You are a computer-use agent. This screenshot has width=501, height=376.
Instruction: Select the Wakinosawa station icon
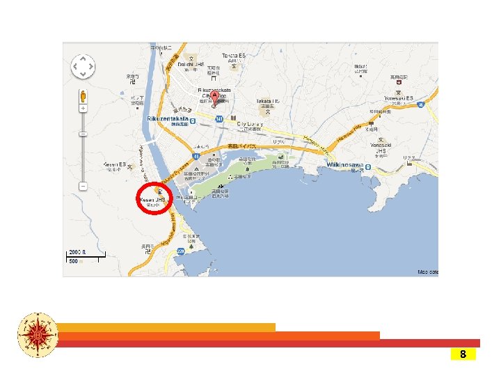click(x=368, y=166)
